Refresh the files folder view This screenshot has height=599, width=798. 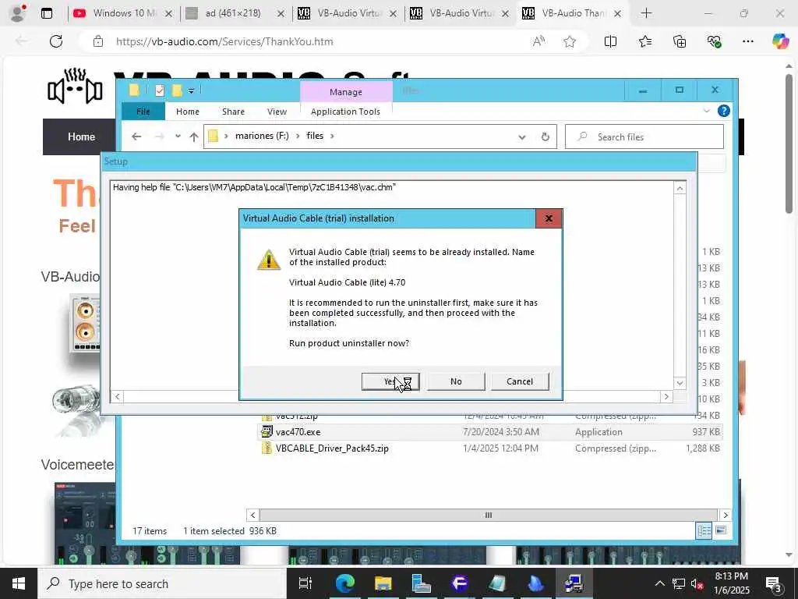pyautogui.click(x=545, y=137)
